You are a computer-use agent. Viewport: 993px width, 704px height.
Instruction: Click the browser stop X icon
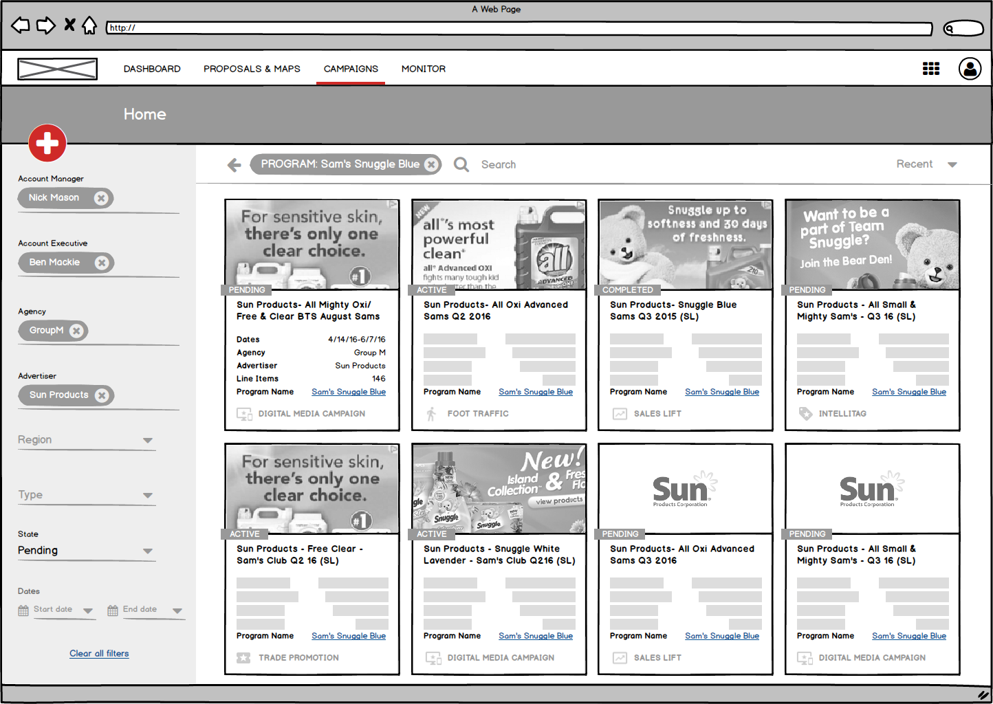(x=69, y=25)
